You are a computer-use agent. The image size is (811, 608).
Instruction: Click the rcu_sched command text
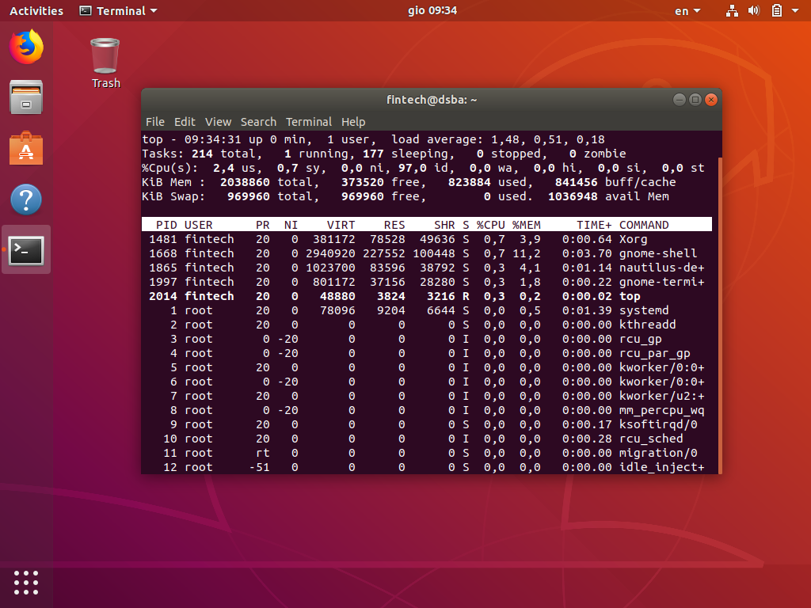[x=651, y=439]
